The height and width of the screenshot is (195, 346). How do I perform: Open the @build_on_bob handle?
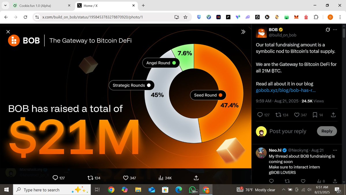pyautogui.click(x=283, y=35)
